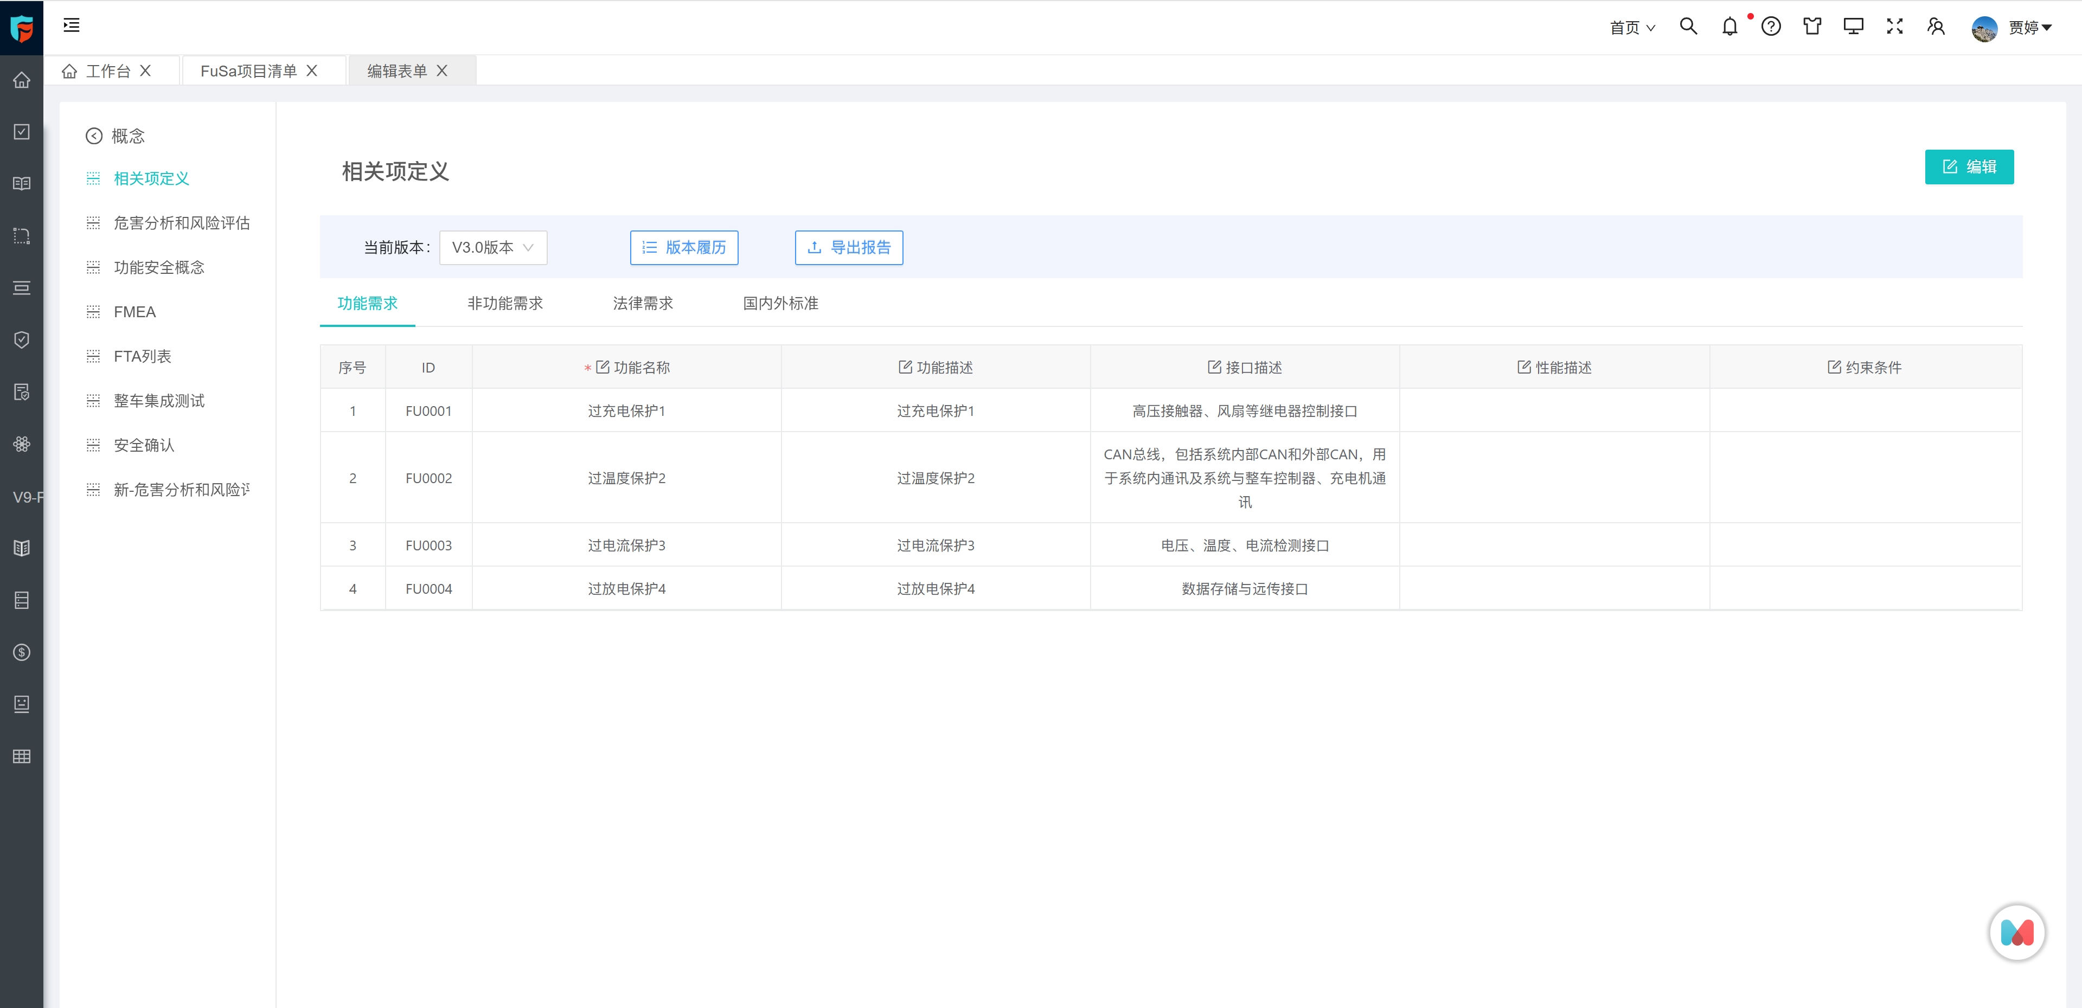Click 过电流保护3 in 功能描述 column
Viewport: 2082px width, 1008px height.
(x=935, y=545)
